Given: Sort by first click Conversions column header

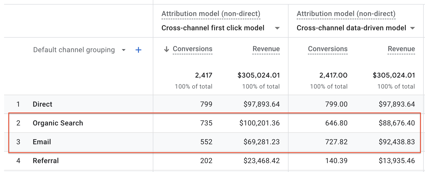Looking at the screenshot, I should (193, 49).
